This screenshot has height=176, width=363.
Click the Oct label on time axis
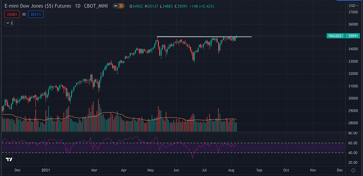tap(286, 170)
